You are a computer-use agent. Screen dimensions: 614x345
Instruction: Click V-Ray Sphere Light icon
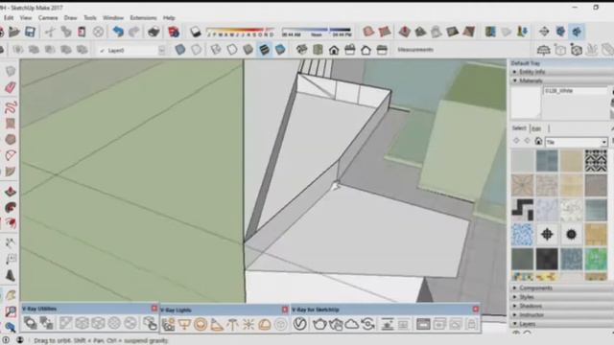pyautogui.click(x=201, y=324)
